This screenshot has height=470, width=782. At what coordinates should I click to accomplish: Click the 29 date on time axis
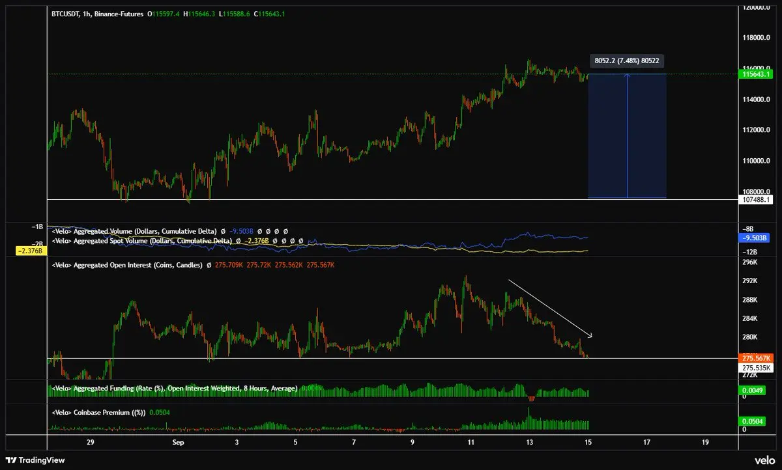point(91,442)
